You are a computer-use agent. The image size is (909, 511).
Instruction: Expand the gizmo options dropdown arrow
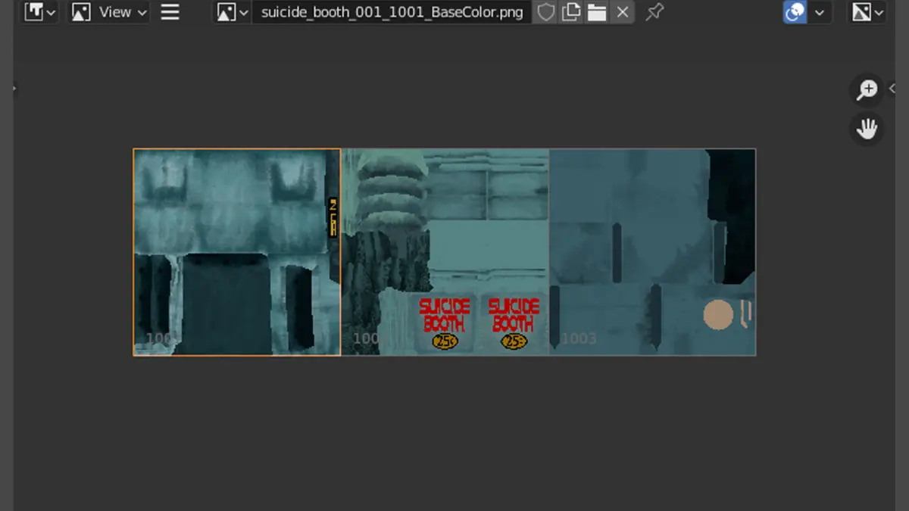[x=820, y=12]
